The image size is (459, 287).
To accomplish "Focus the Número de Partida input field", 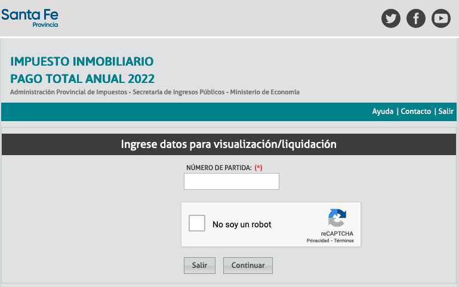I will pyautogui.click(x=231, y=181).
